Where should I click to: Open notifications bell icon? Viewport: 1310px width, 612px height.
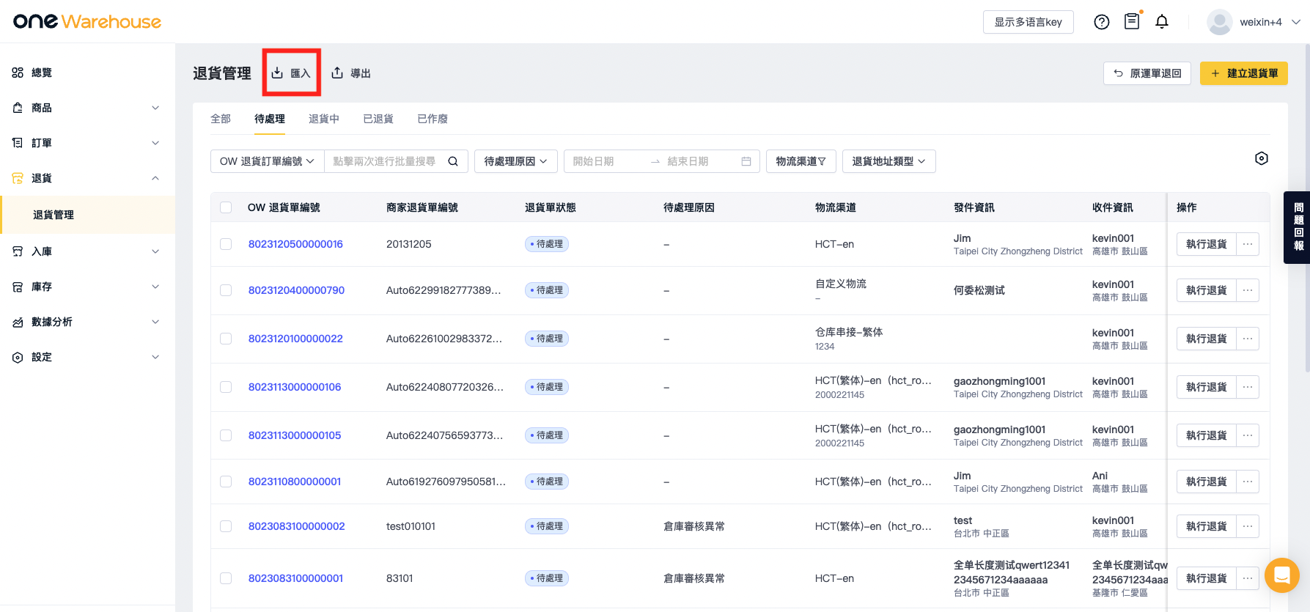1162,22
